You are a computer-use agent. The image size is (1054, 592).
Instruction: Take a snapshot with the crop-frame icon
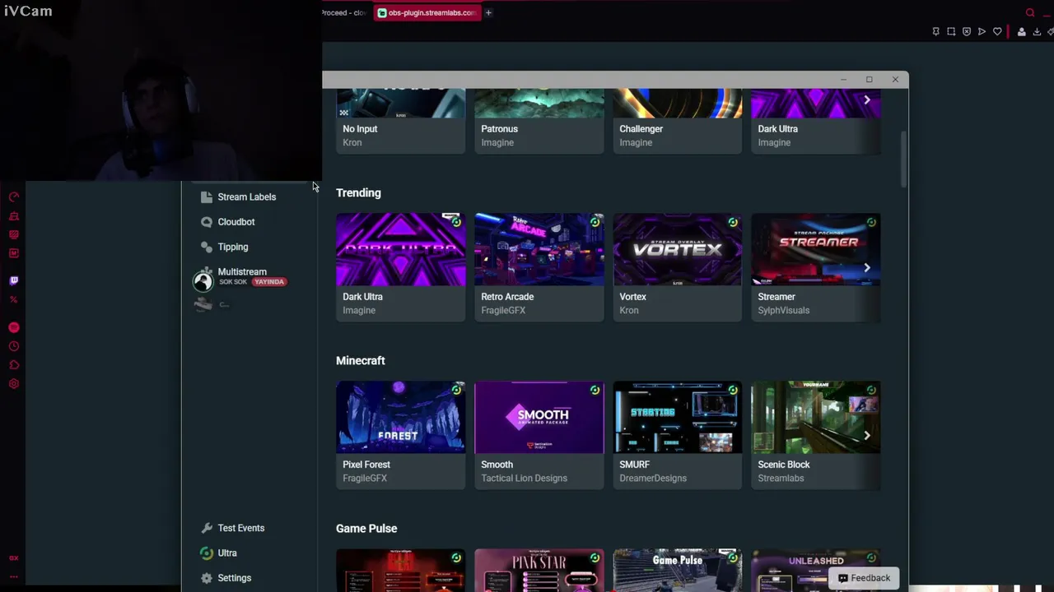pyautogui.click(x=951, y=32)
